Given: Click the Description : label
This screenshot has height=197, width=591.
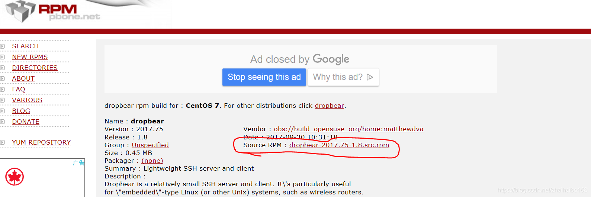Looking at the screenshot, I should pyautogui.click(x=125, y=176).
